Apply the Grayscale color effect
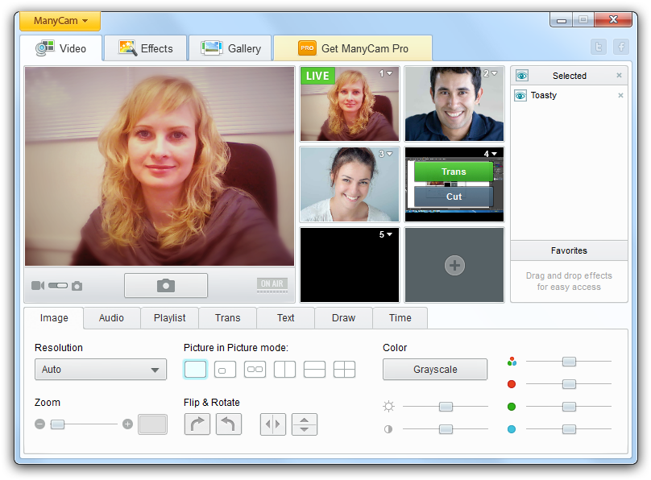The image size is (651, 480). (434, 369)
